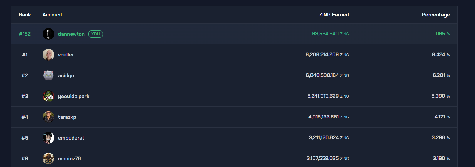Go to tarazkp's account
The height and width of the screenshot is (167, 475).
67,117
